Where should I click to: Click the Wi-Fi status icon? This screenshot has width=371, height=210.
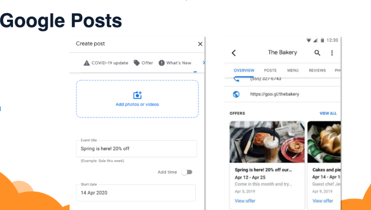tap(309, 40)
